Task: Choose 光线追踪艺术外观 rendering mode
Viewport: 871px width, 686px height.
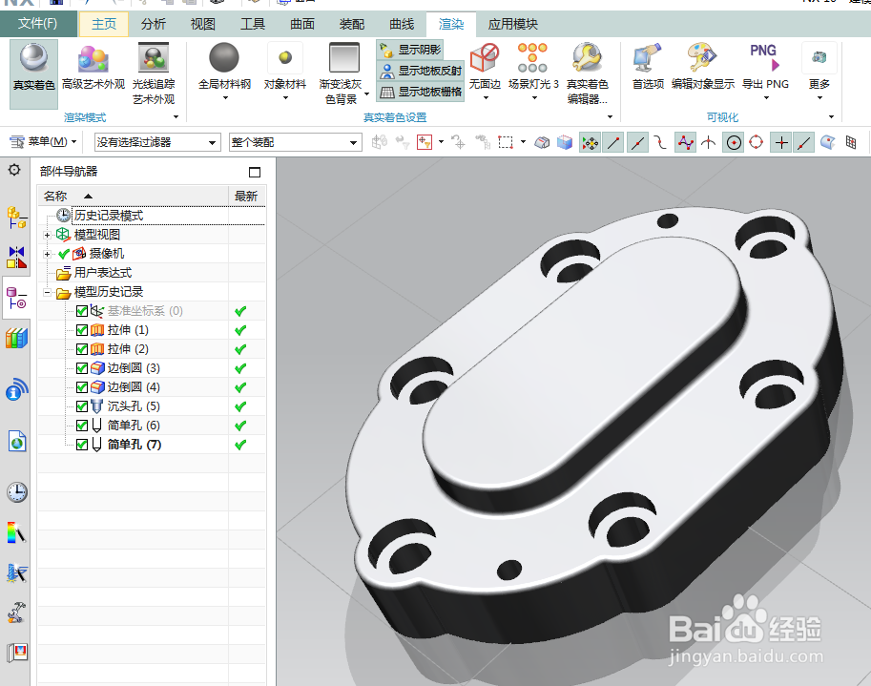Action: [x=154, y=73]
